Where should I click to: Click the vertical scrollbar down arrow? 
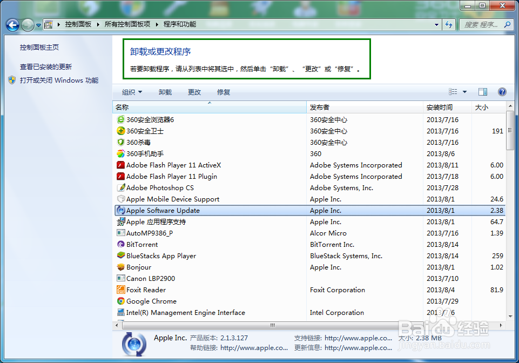[510, 317]
